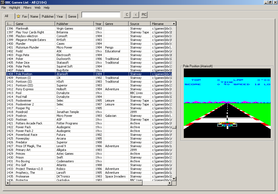The height and width of the screenshot is (194, 278).
Task: Select the Plutonium Plunder row
Action: coord(89,47)
